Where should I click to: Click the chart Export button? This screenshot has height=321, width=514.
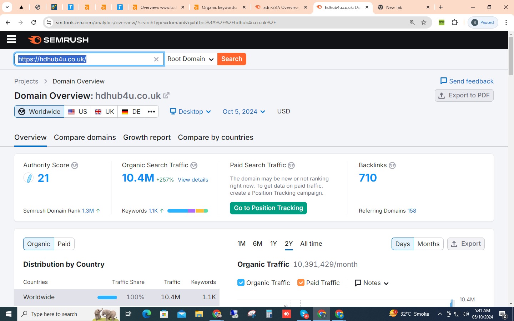coord(466,244)
